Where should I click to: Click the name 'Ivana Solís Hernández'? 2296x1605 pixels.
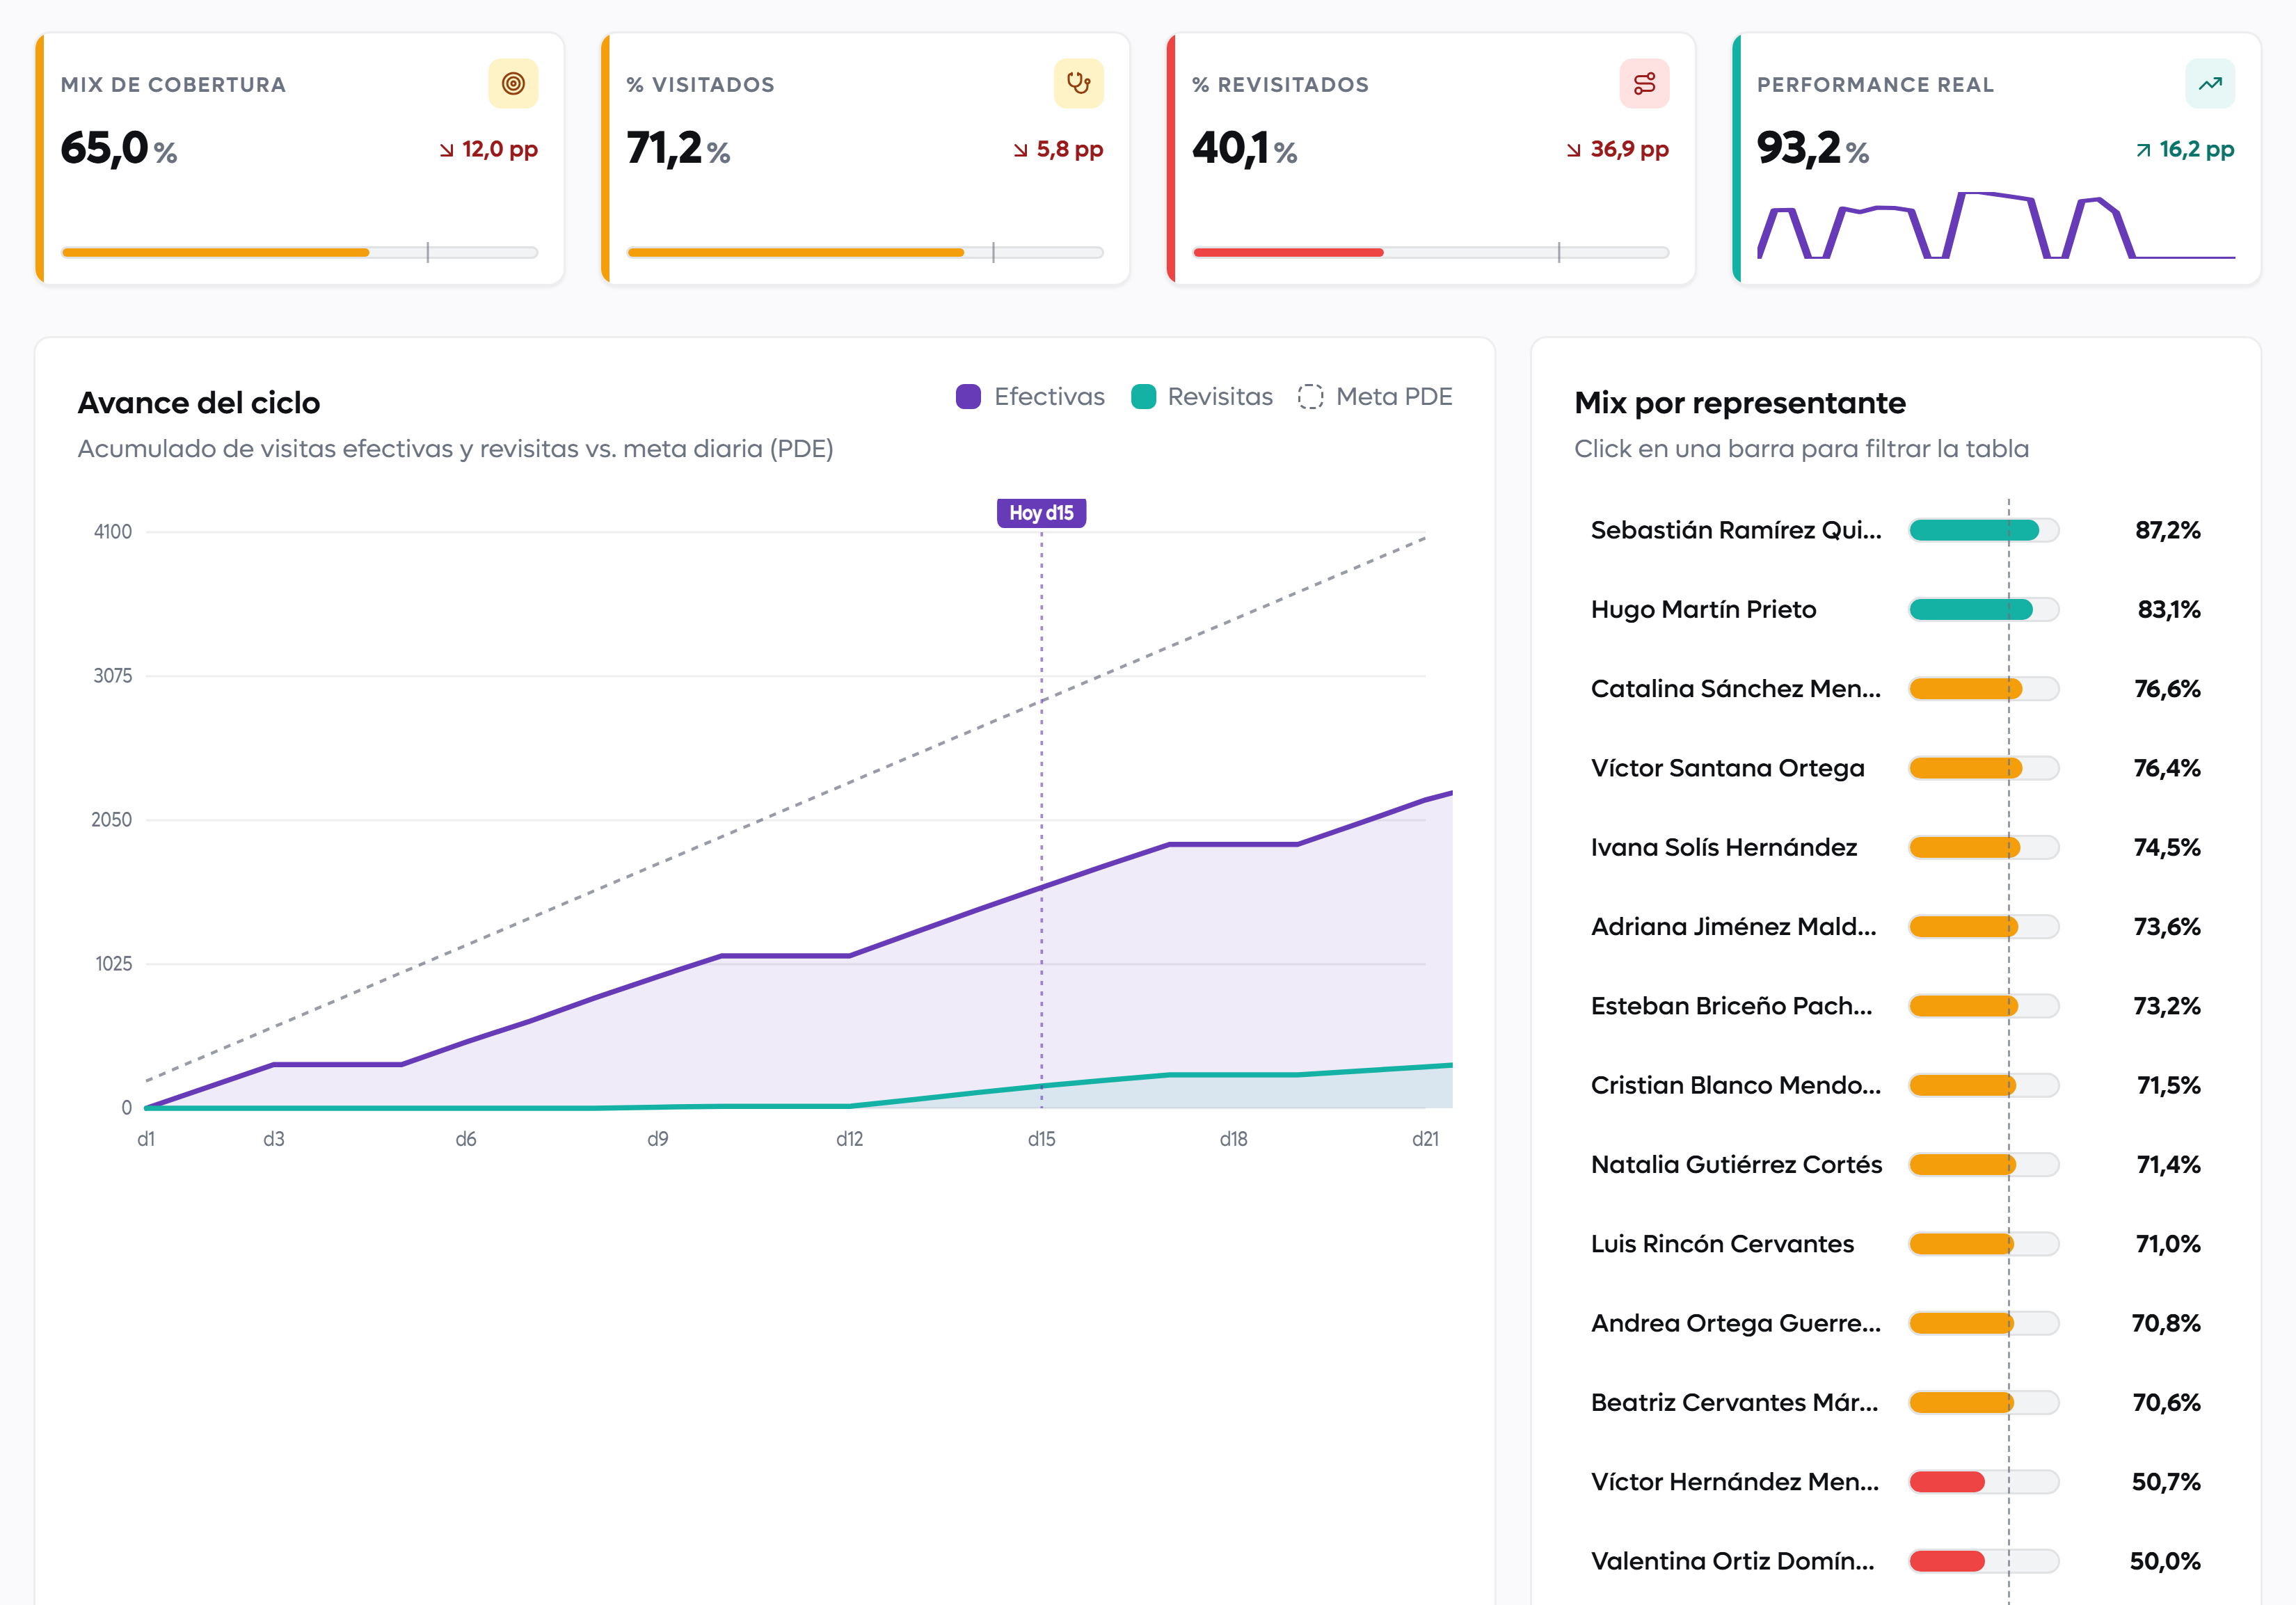pyautogui.click(x=1724, y=847)
